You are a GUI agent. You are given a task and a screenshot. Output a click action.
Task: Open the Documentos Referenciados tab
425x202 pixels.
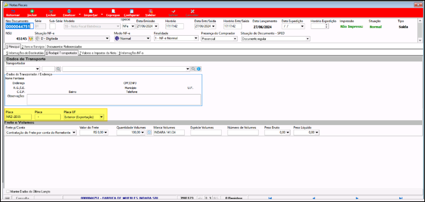pos(64,47)
